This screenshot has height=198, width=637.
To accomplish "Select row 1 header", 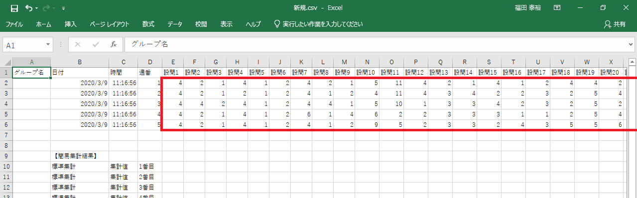I will 6,73.
